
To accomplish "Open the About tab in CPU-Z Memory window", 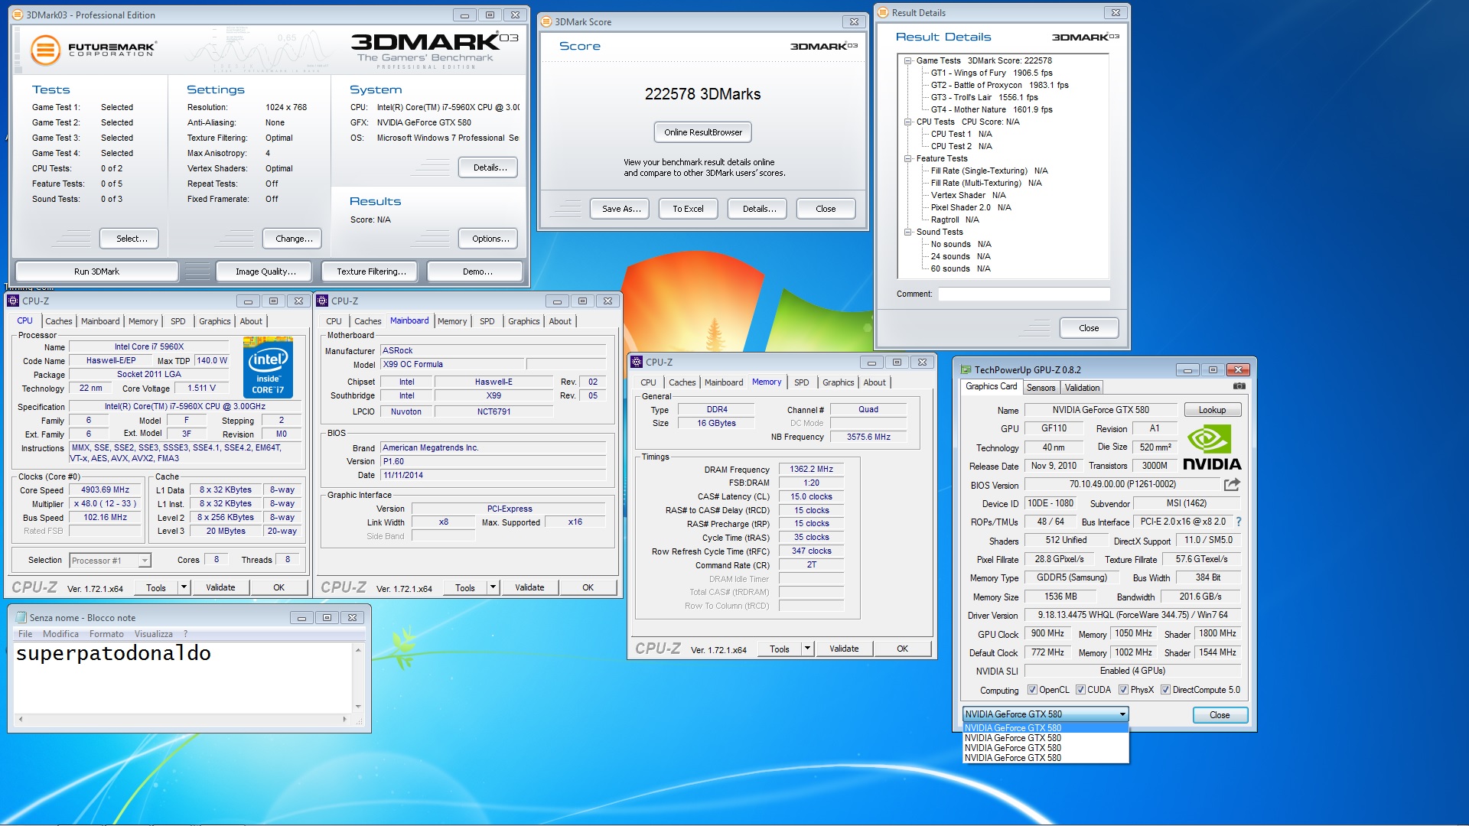I will coord(874,382).
